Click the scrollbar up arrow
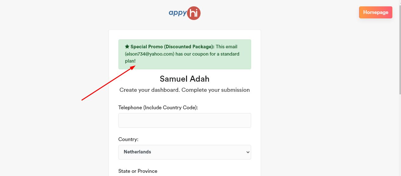The width and height of the screenshot is (401, 176). [x=399, y=2]
